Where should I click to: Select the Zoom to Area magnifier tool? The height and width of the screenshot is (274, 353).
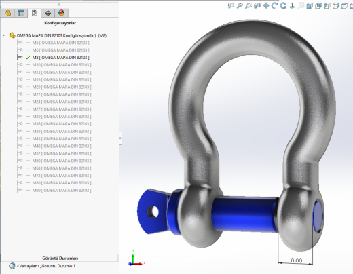[x=240, y=6]
